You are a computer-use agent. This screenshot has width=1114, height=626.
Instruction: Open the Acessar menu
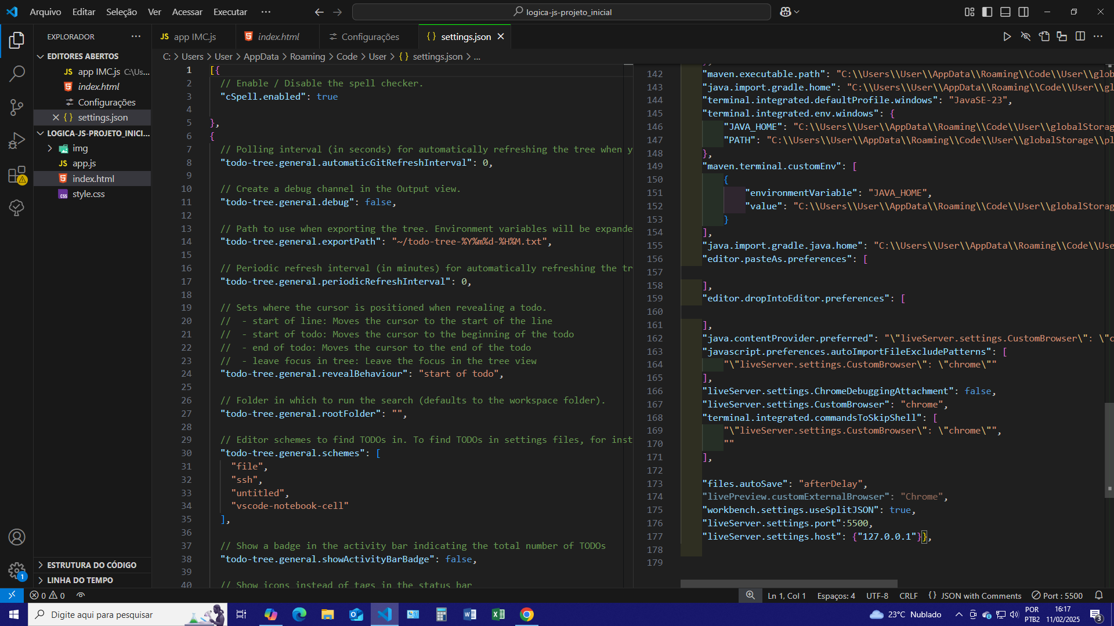tap(187, 12)
